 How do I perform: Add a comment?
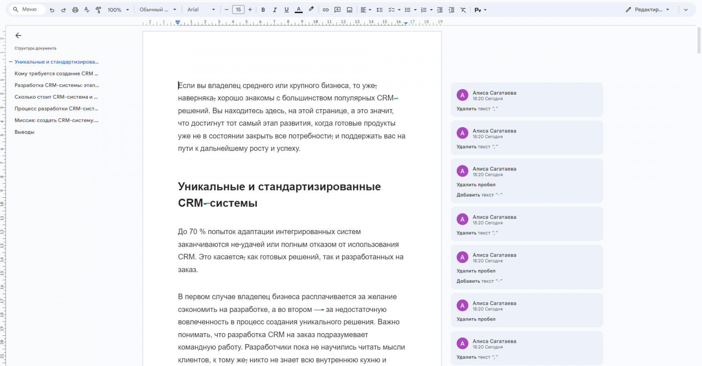tap(337, 10)
